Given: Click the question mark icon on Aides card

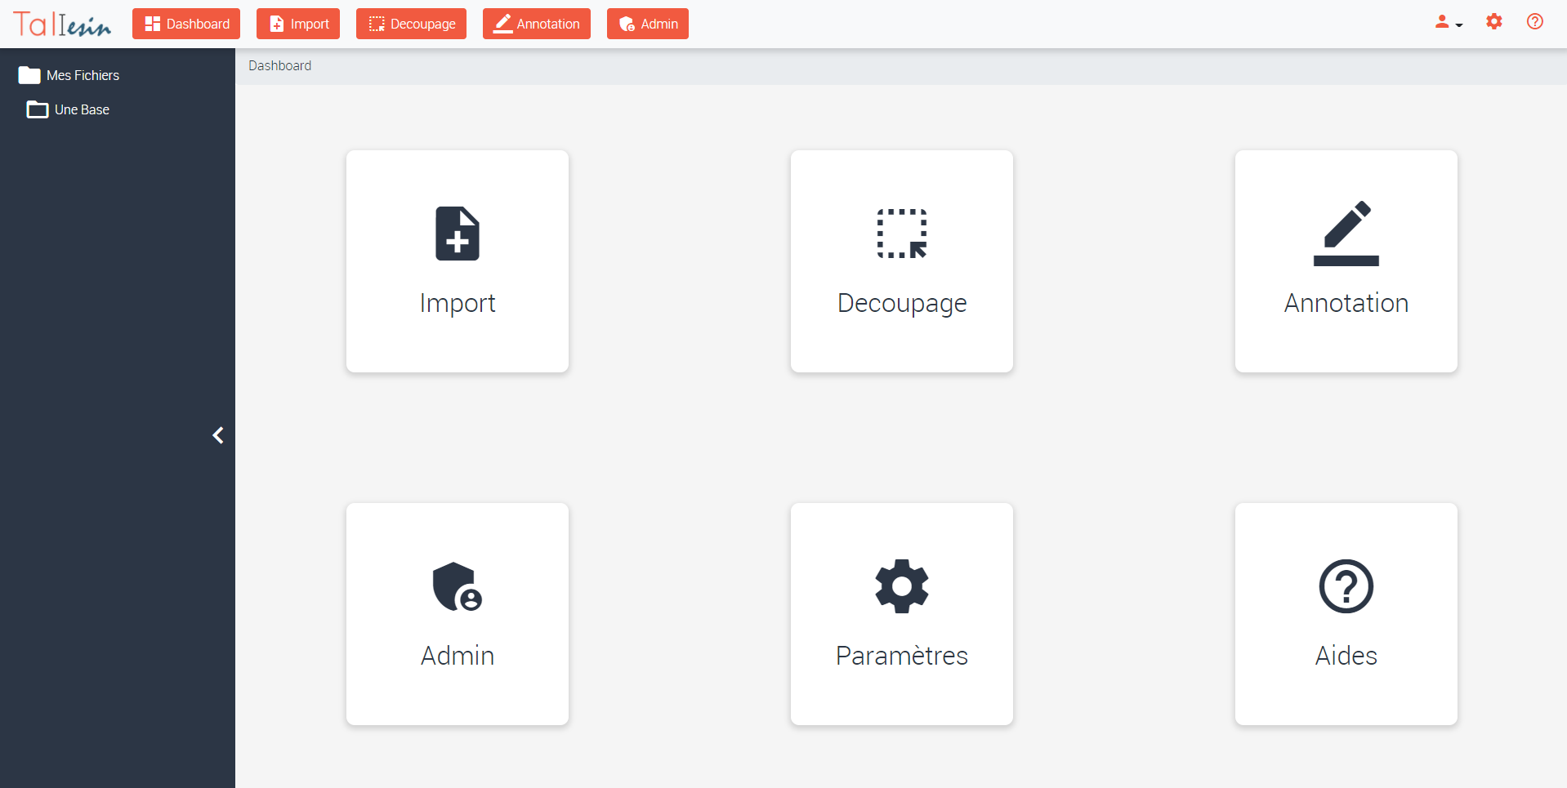Looking at the screenshot, I should tap(1346, 586).
